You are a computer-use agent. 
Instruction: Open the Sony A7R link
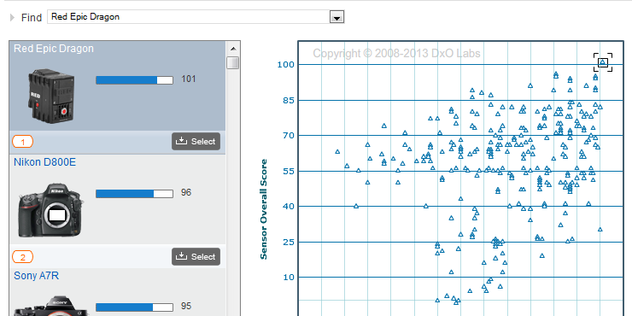pos(36,276)
